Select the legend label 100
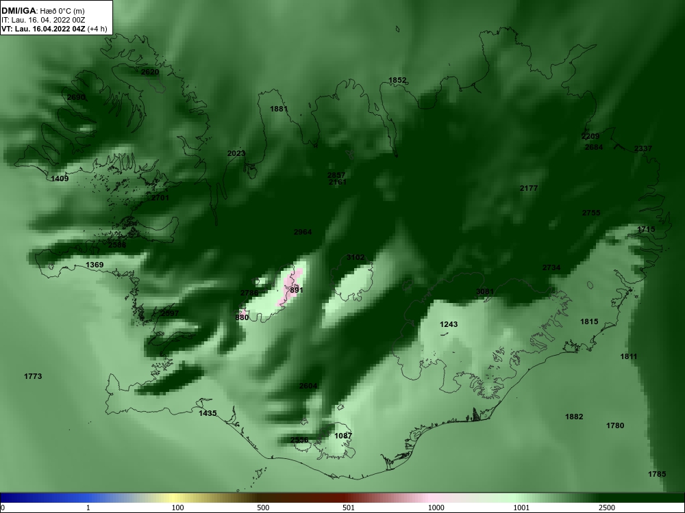Image resolution: width=685 pixels, height=513 pixels. (x=177, y=508)
